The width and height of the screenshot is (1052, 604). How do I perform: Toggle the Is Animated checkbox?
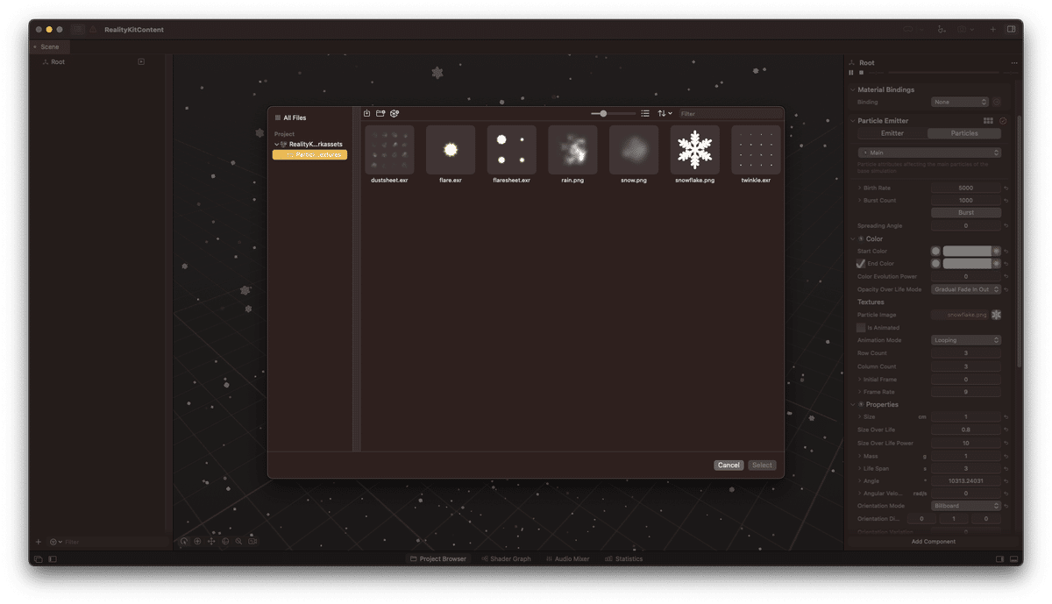click(x=861, y=327)
